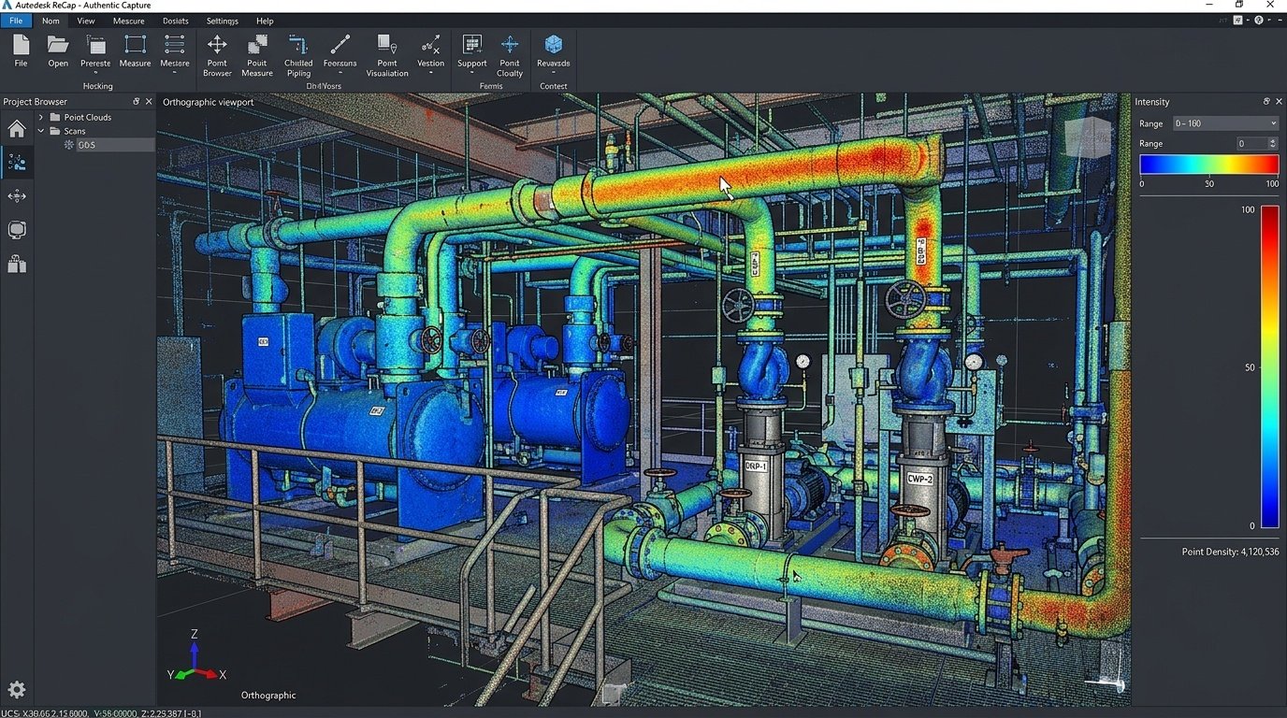Select the scan item under Scans
This screenshot has height=718, width=1287.
(x=108, y=145)
